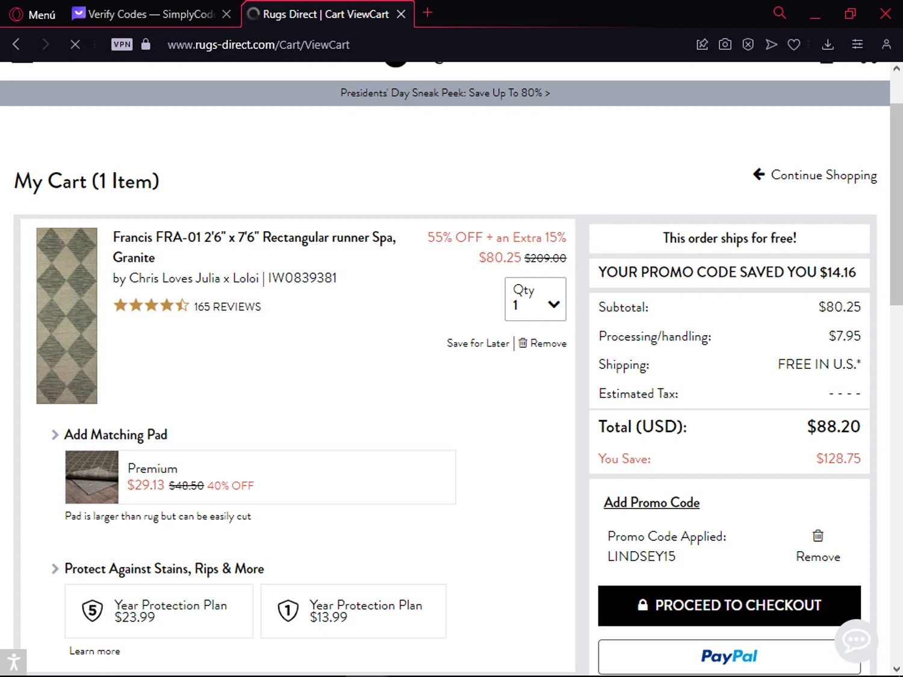Screen dimensions: 903x677
Task: Expand Add Matching Pad section
Action: (x=110, y=434)
